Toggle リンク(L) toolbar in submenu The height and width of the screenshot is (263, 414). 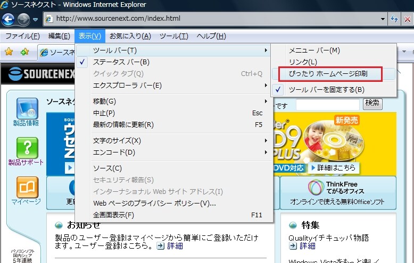[334, 62]
